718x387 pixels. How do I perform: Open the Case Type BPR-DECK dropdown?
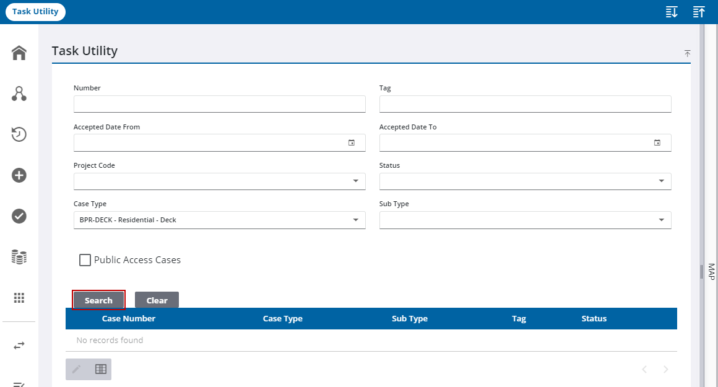click(219, 220)
